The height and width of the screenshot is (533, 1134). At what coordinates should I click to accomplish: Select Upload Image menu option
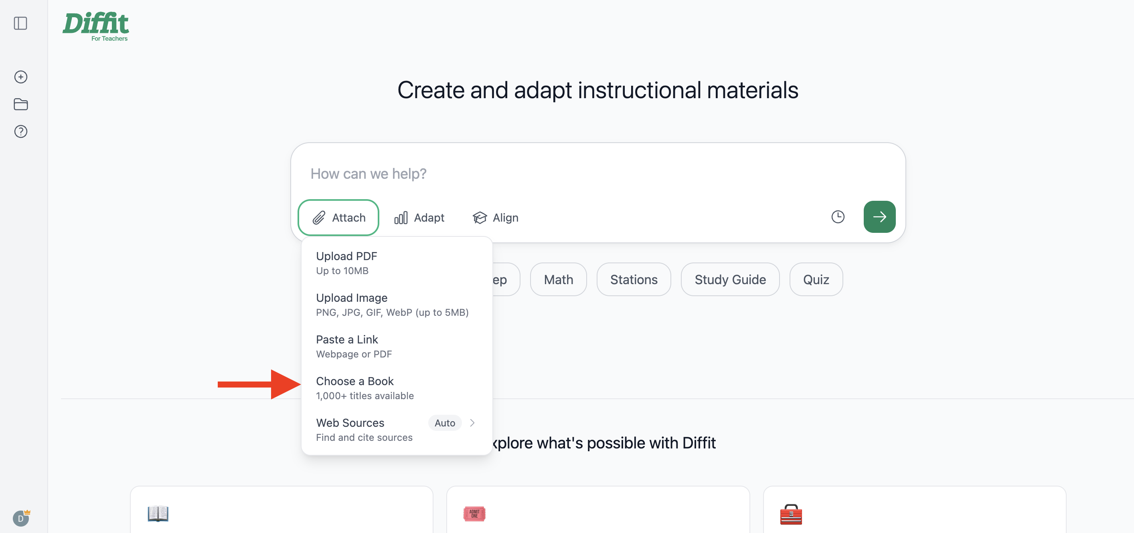pos(396,305)
